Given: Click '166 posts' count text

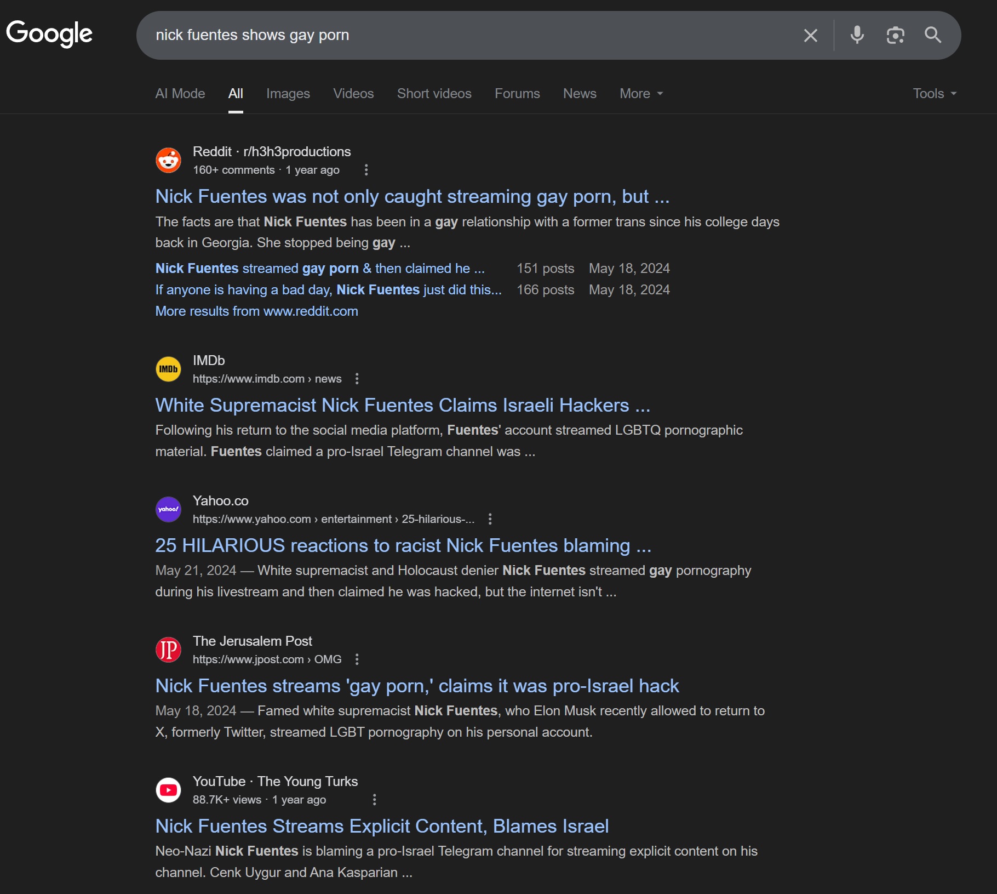Looking at the screenshot, I should coord(545,290).
